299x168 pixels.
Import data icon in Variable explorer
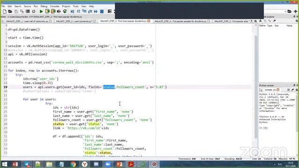coord(261,21)
